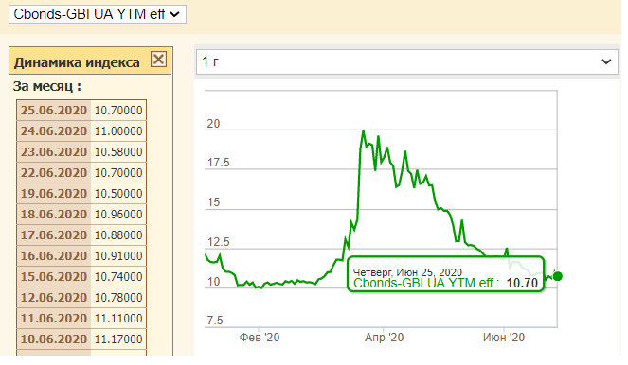
Task: Select date cell 22.06.2020
Action: click(54, 173)
